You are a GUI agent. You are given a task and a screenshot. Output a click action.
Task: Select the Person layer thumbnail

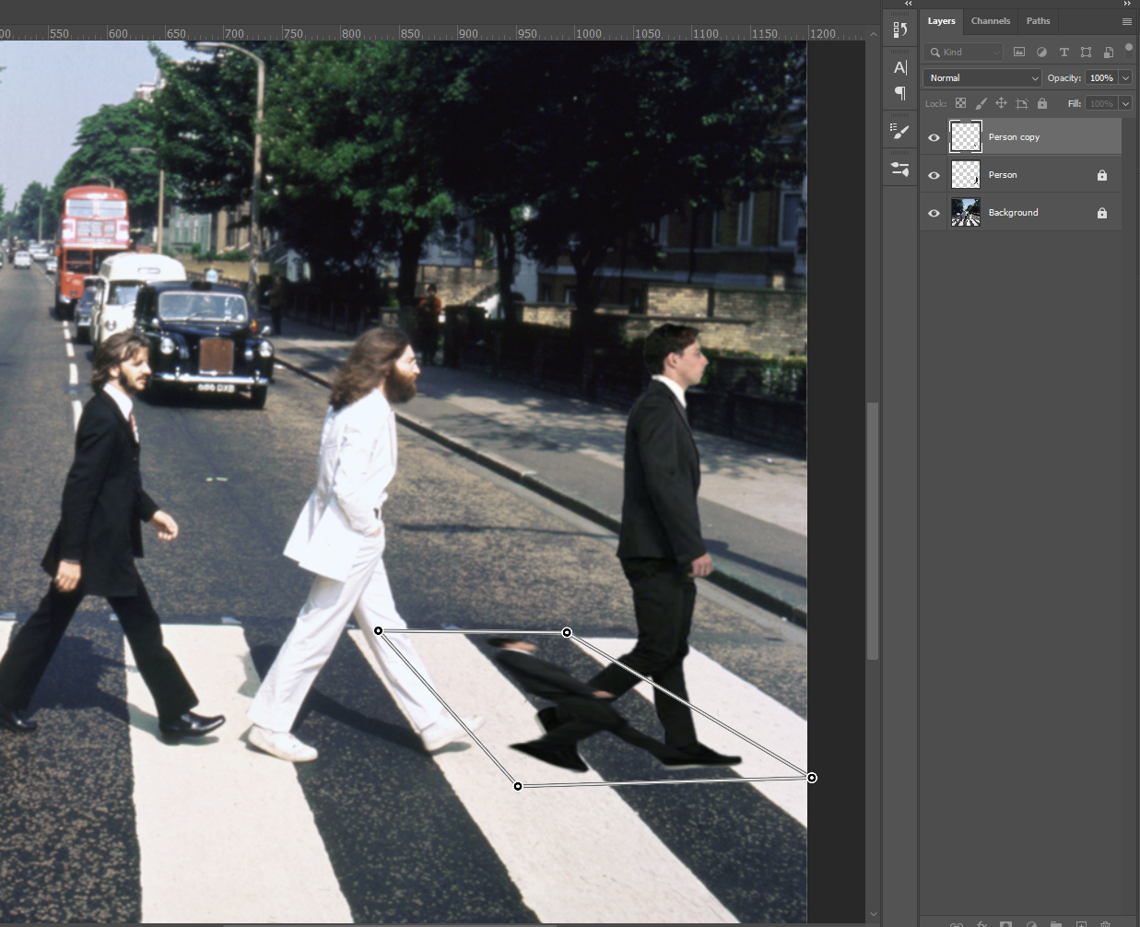[x=966, y=174]
